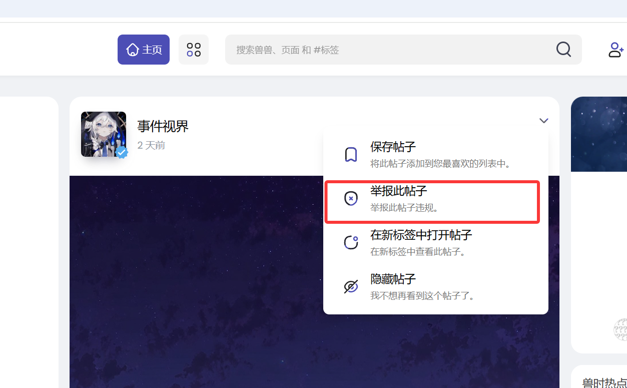The height and width of the screenshot is (388, 627).
Task: Select 在新标签中打开帖子 menu option
Action: click(x=421, y=235)
